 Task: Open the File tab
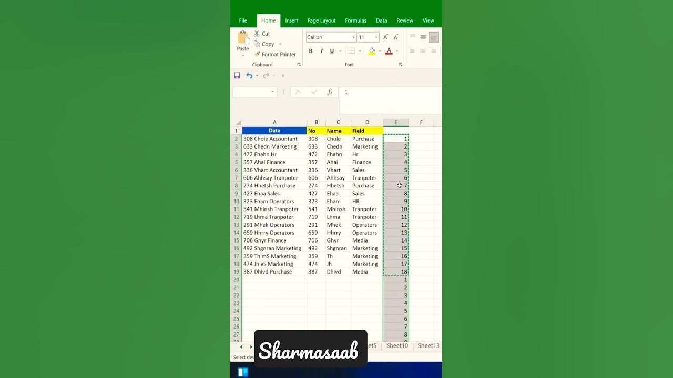point(243,20)
